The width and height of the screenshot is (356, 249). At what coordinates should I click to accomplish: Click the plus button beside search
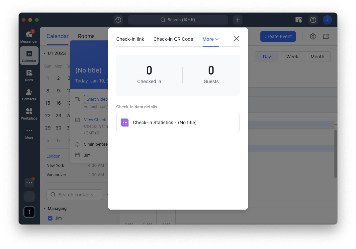(x=238, y=20)
